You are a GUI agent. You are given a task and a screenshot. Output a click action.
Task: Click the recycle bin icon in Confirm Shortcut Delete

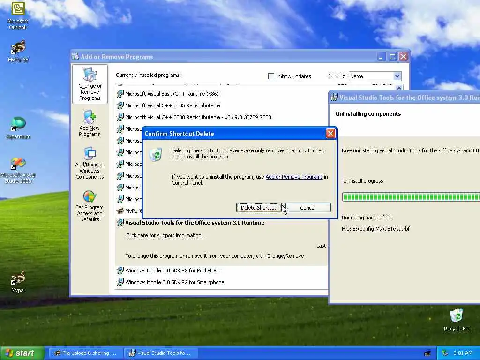pos(156,154)
